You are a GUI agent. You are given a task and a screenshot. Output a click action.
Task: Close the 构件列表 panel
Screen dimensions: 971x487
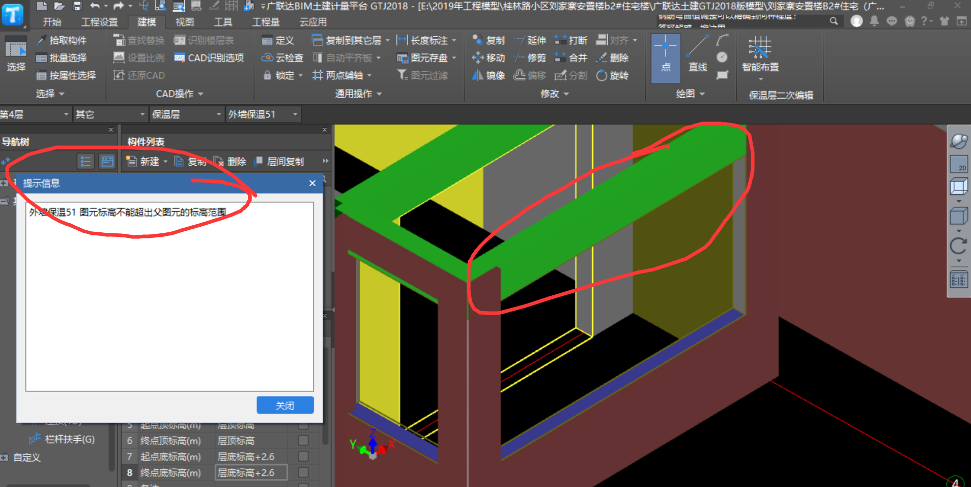click(x=325, y=130)
